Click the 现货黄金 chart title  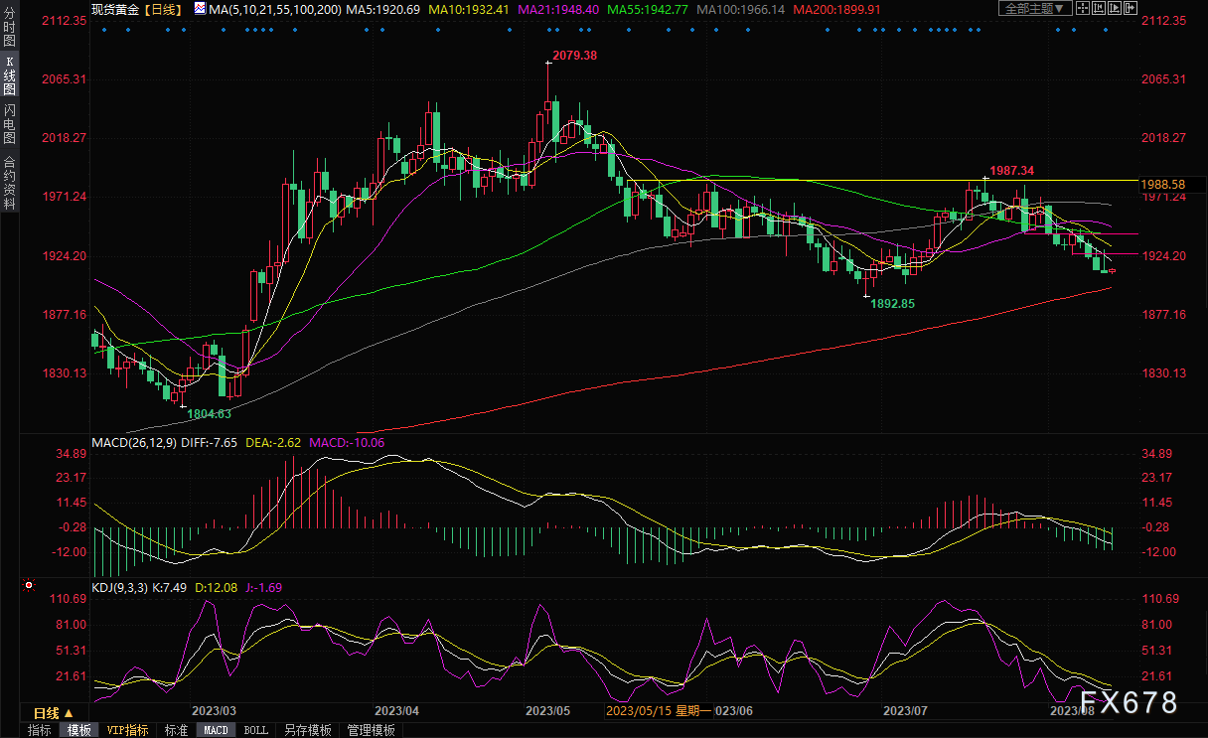[114, 8]
